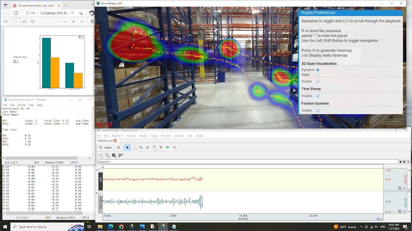Expand the tile-windows icon dropdown
The height and width of the screenshot is (231, 412).
pos(109,157)
